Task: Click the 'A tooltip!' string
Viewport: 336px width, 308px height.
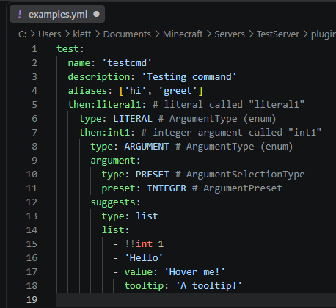Action: click(x=208, y=286)
